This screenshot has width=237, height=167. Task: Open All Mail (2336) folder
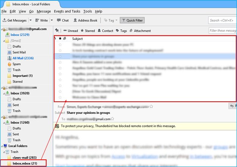[x=23, y=58]
